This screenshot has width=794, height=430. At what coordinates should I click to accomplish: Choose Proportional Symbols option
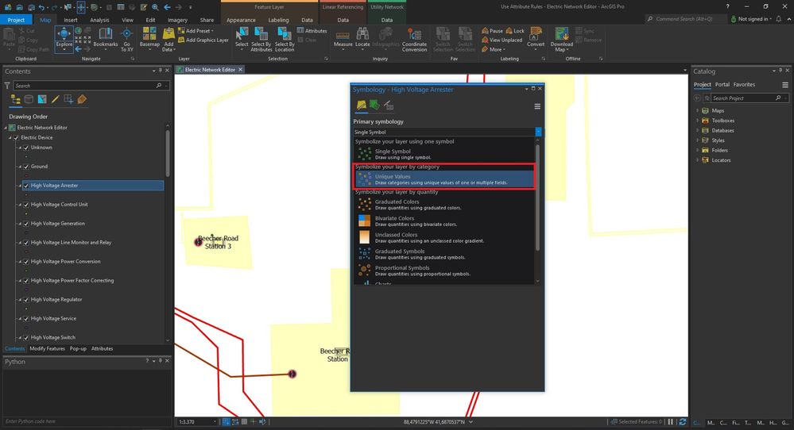coord(444,271)
